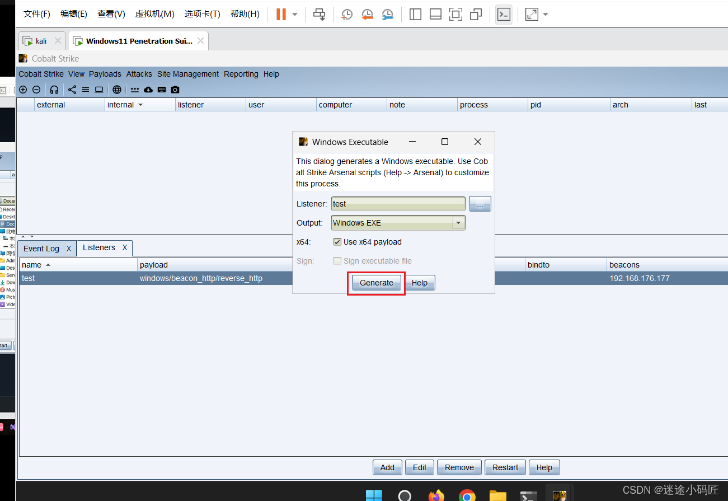Open screenshots camera icon
The image size is (728, 501).
175,90
